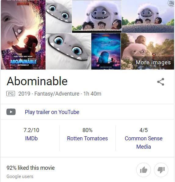Screen dimensions: 175x182
Task: Click the YouTube play trailer icon
Action: [11, 112]
